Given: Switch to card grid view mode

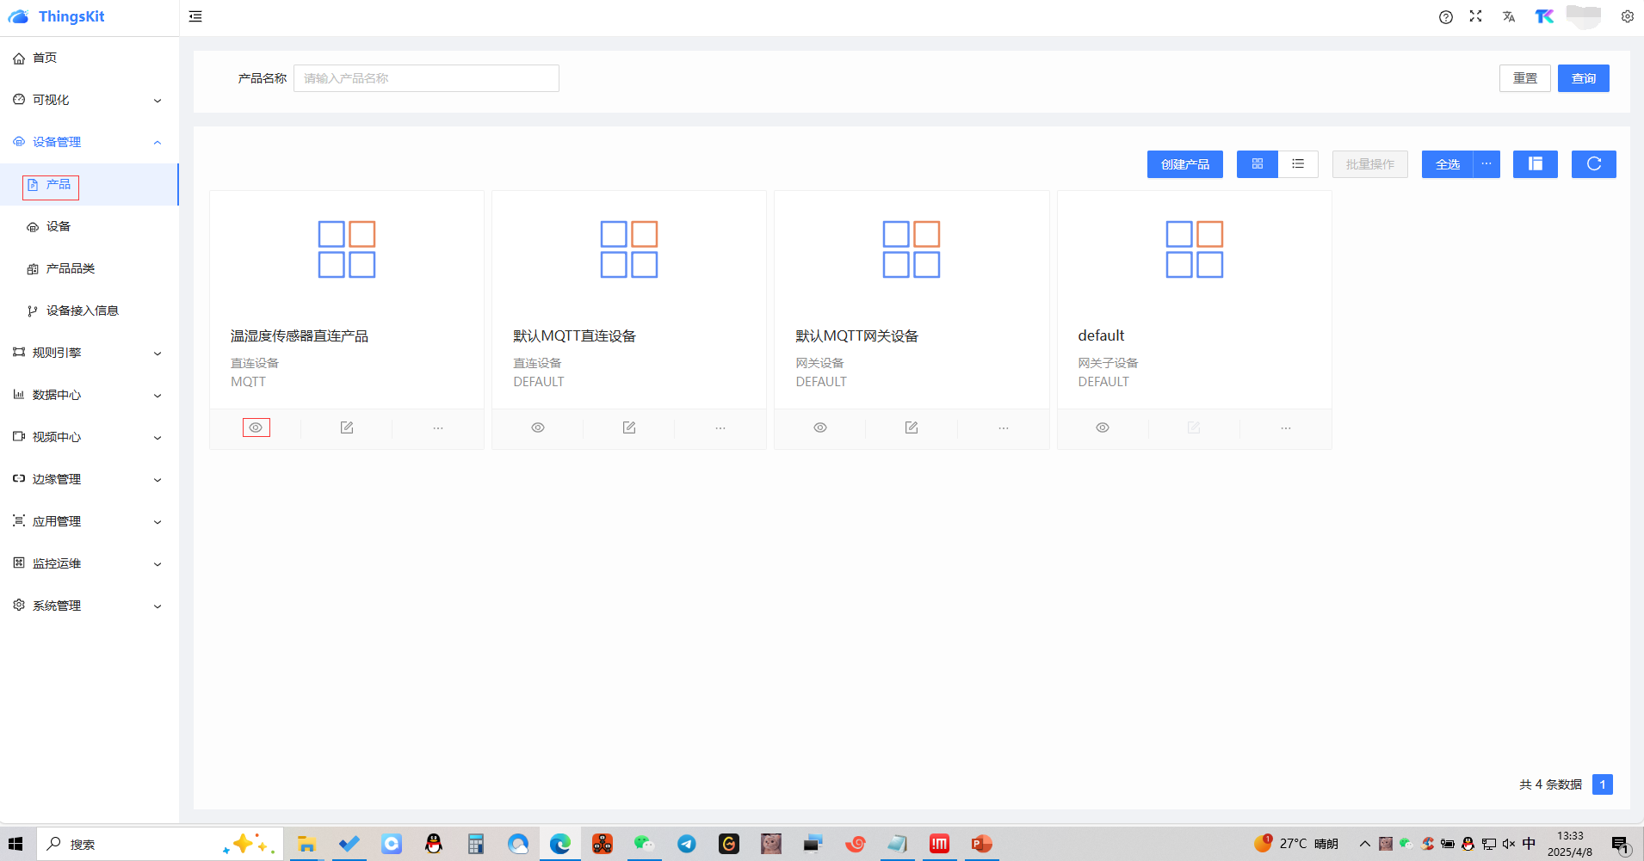Looking at the screenshot, I should 1258,164.
